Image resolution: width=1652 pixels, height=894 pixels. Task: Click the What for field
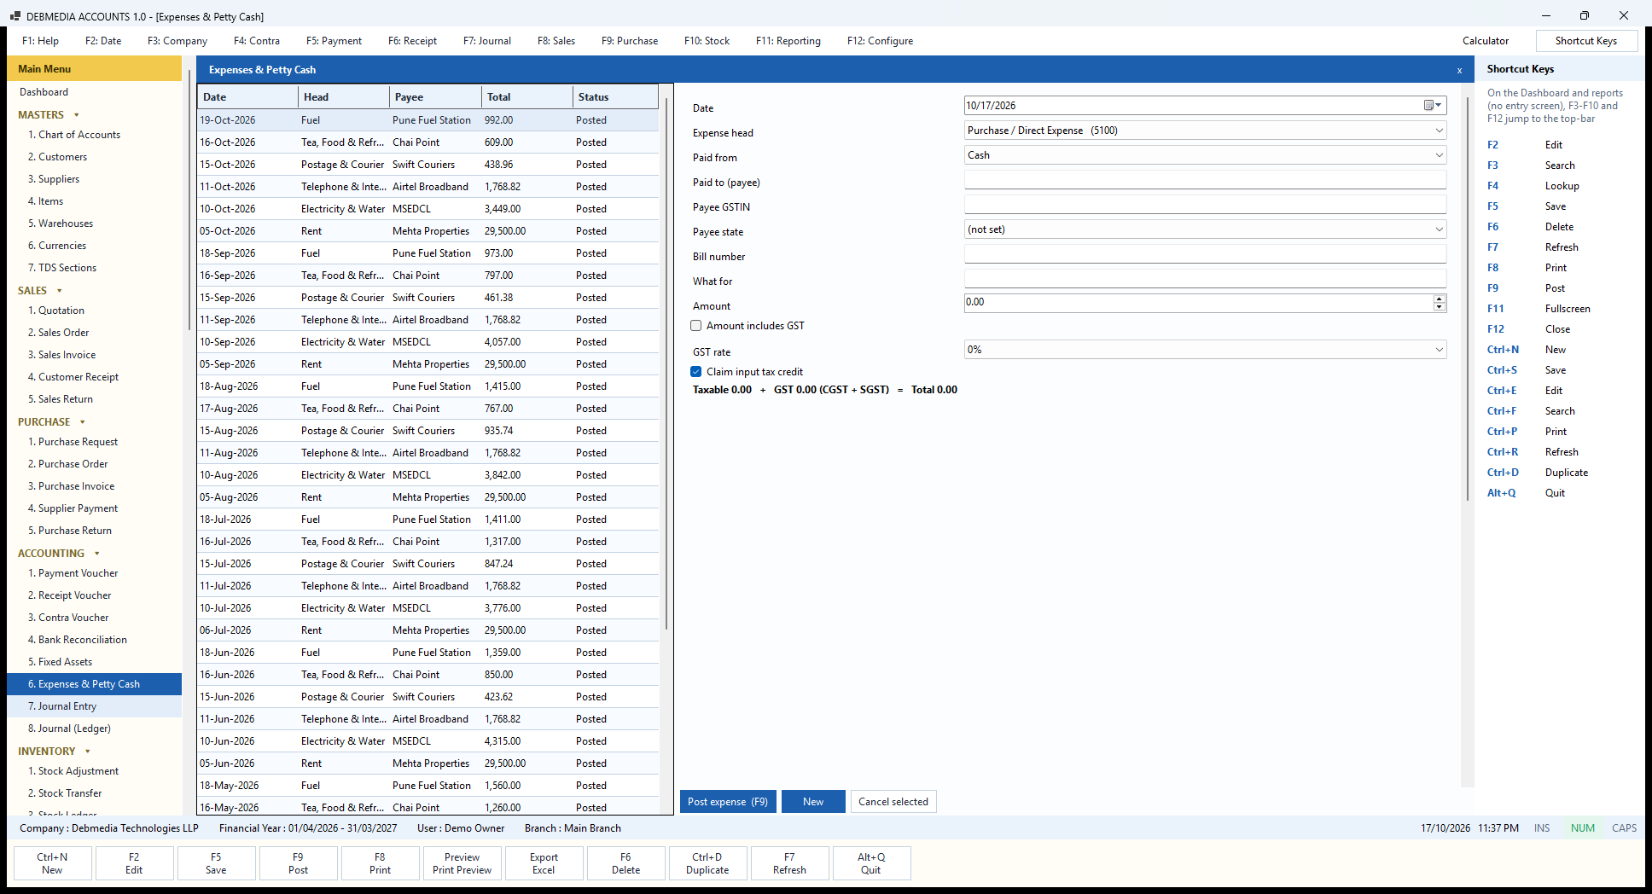tap(1205, 279)
